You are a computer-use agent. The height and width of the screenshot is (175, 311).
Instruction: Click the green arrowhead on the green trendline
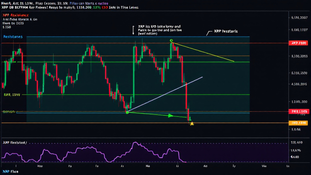pyautogui.click(x=170, y=116)
